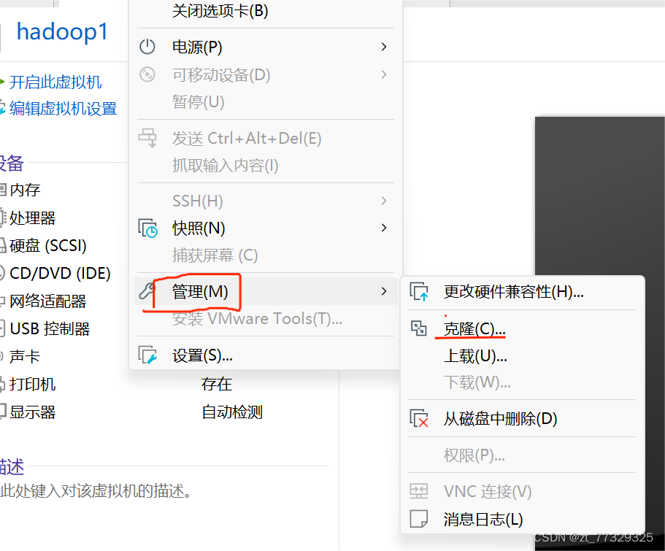This screenshot has width=665, height=551.
Task: Expand the 快照(N) submenu arrow
Action: pyautogui.click(x=384, y=228)
